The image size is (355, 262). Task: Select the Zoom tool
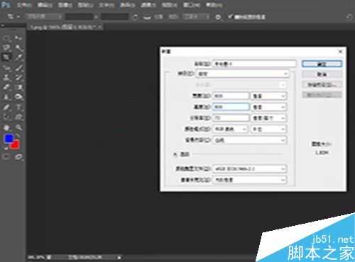click(x=18, y=127)
